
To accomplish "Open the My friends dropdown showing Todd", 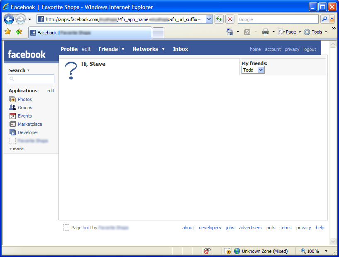I will point(253,70).
